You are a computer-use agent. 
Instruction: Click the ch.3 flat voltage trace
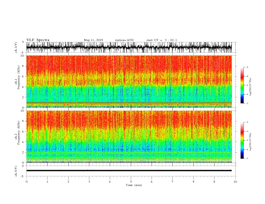129,171
